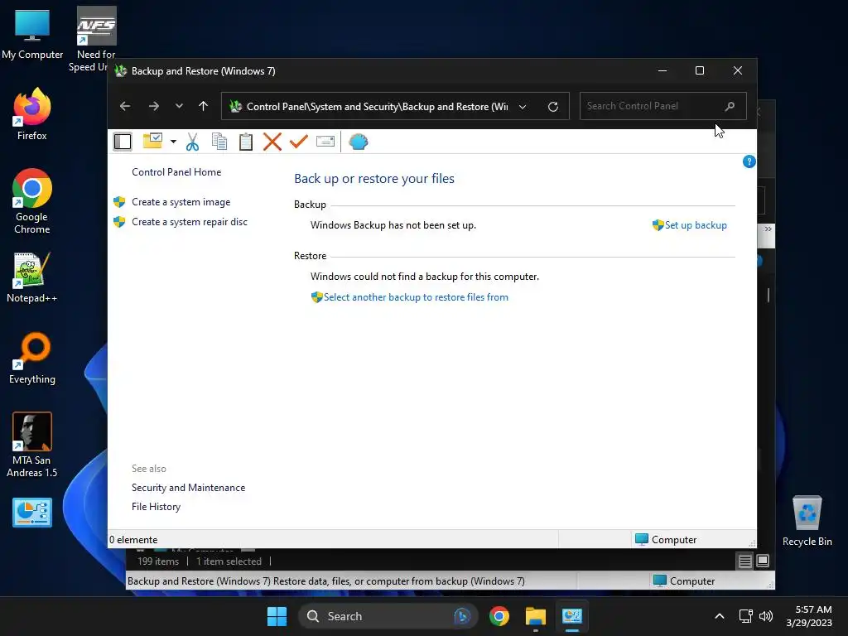The width and height of the screenshot is (848, 636).
Task: Show hidden tray icons chevron
Action: [720, 616]
